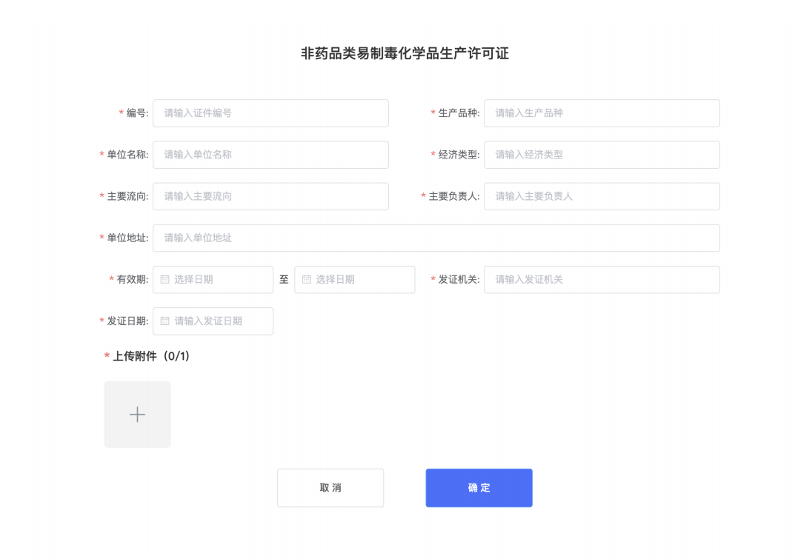
Task: Click the 经济类型 input box
Action: tap(601, 155)
